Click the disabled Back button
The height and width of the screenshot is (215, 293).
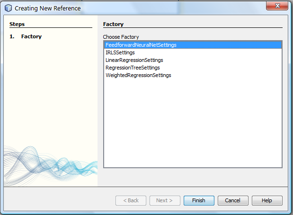point(131,200)
